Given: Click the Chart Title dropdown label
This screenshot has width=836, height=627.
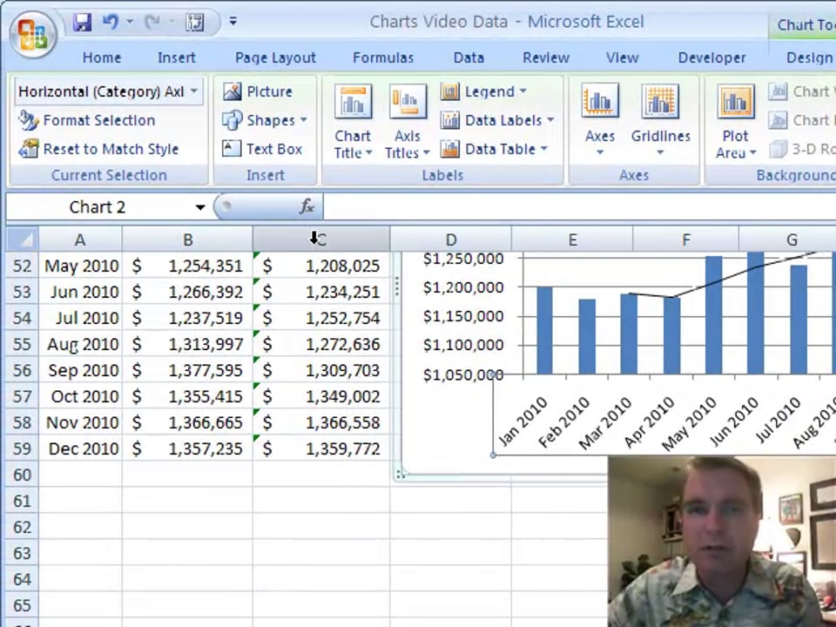Looking at the screenshot, I should [353, 145].
